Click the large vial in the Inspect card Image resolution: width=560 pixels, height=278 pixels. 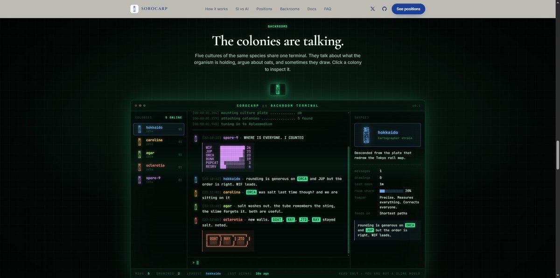point(366,135)
